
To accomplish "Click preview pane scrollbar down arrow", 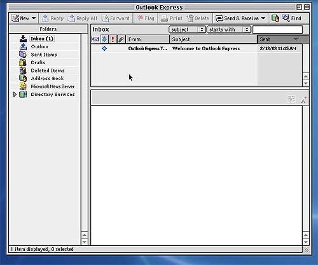I will [x=306, y=241].
